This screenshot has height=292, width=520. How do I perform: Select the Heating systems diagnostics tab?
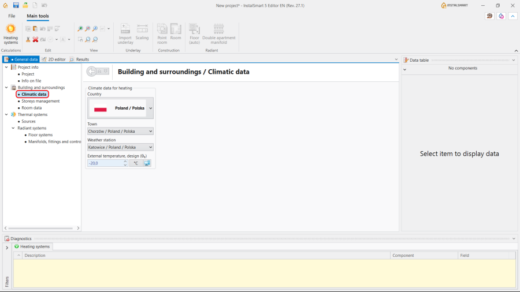pos(32,246)
